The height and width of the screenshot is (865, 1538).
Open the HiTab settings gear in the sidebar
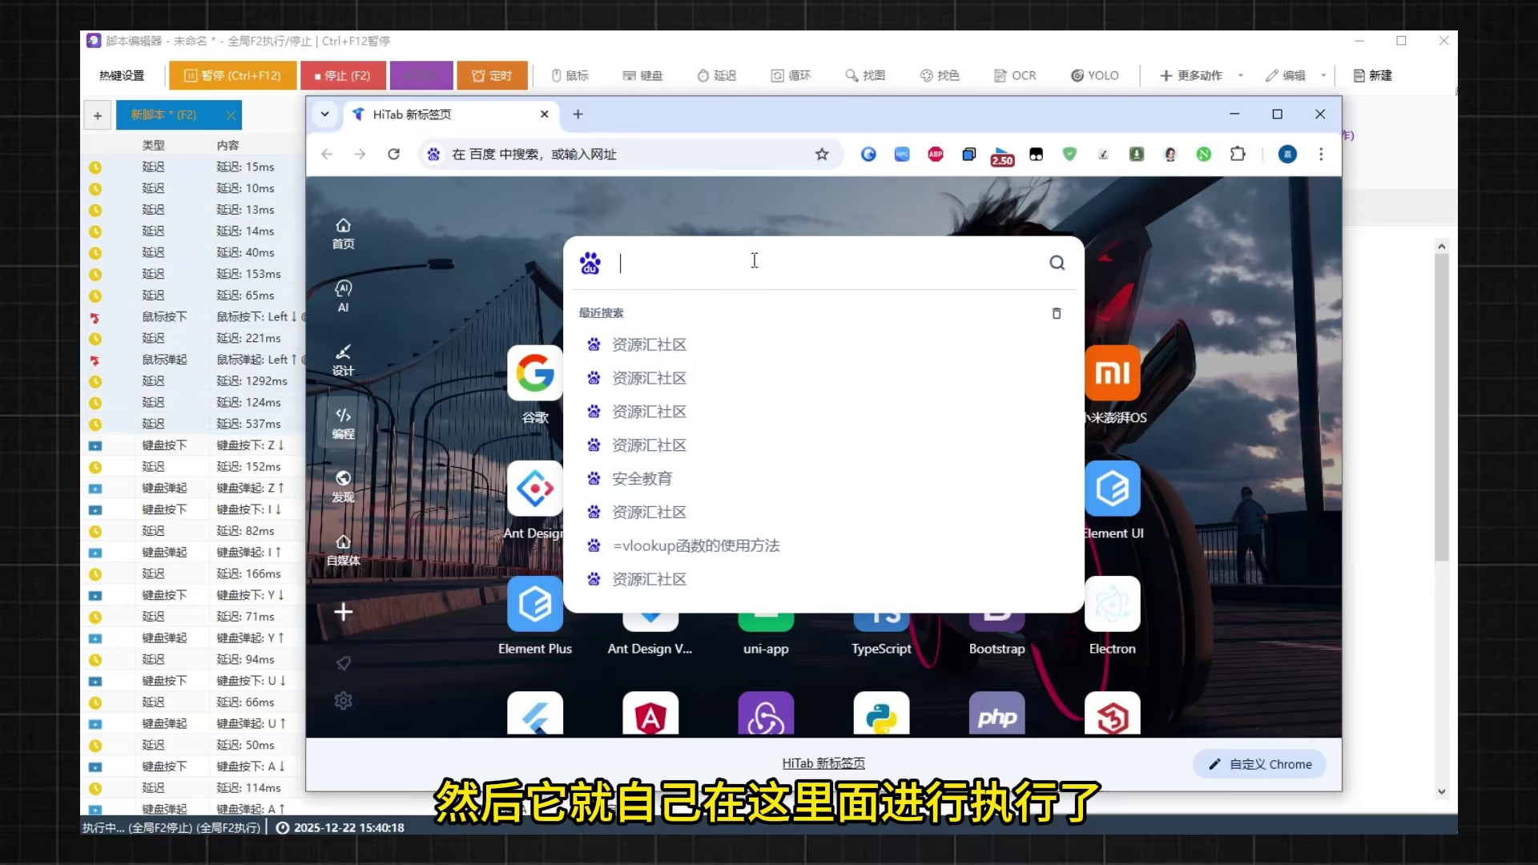click(x=343, y=701)
